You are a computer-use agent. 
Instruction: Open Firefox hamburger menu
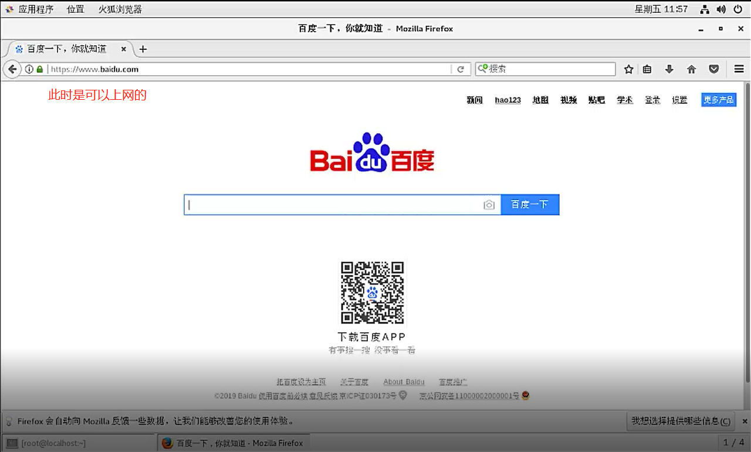739,69
